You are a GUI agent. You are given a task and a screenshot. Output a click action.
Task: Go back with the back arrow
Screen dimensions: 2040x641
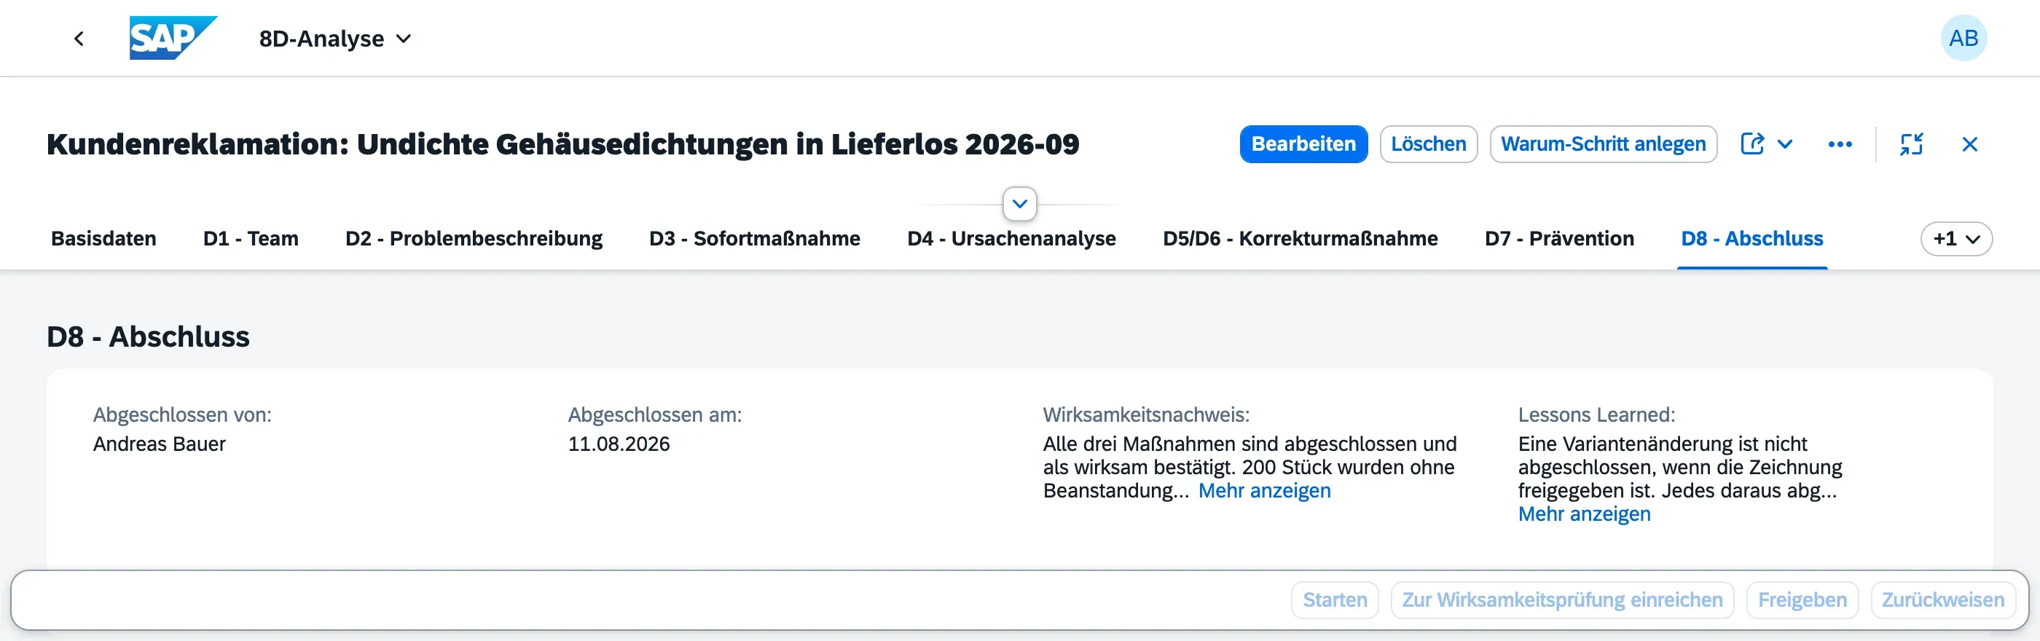click(x=79, y=38)
